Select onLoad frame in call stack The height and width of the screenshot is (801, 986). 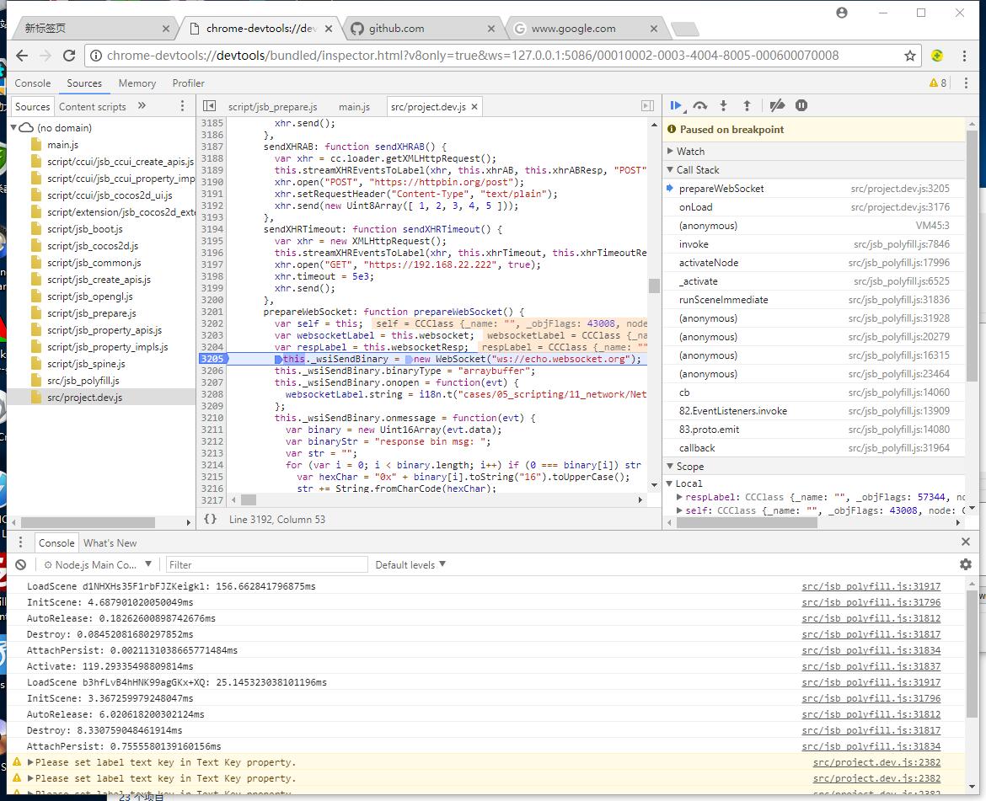point(695,207)
